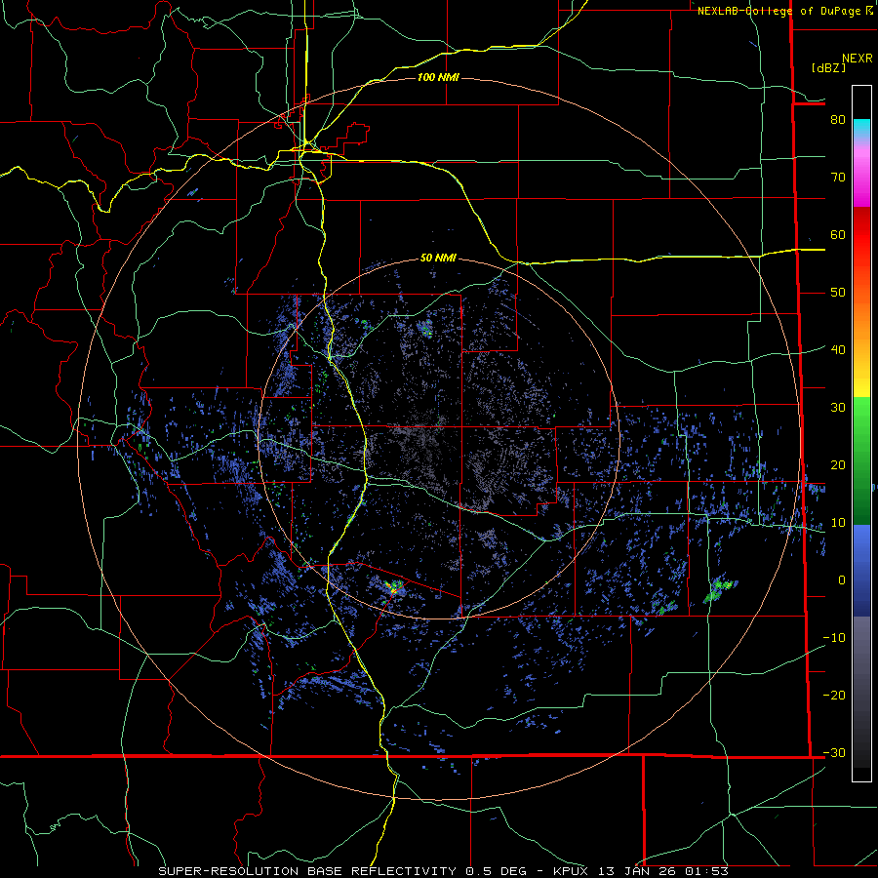Click the yellow-red echo core south of the radar
Image resolution: width=878 pixels, height=878 pixels.
394,588
